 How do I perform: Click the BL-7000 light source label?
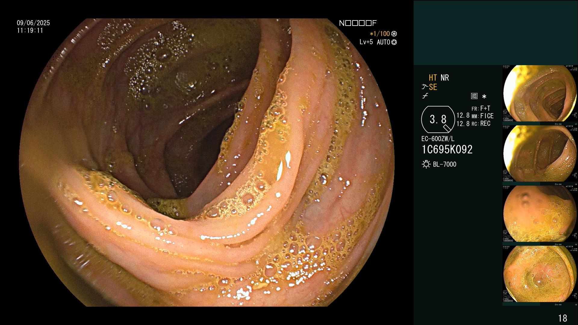(445, 164)
